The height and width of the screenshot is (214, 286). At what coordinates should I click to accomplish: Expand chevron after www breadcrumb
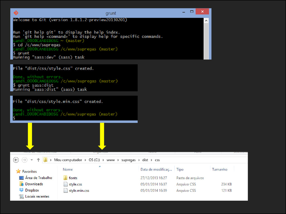coord(118,160)
